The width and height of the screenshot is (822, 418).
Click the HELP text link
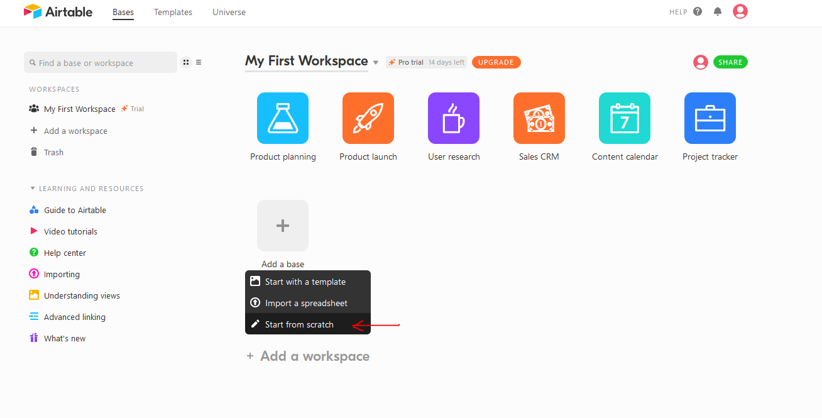click(678, 12)
